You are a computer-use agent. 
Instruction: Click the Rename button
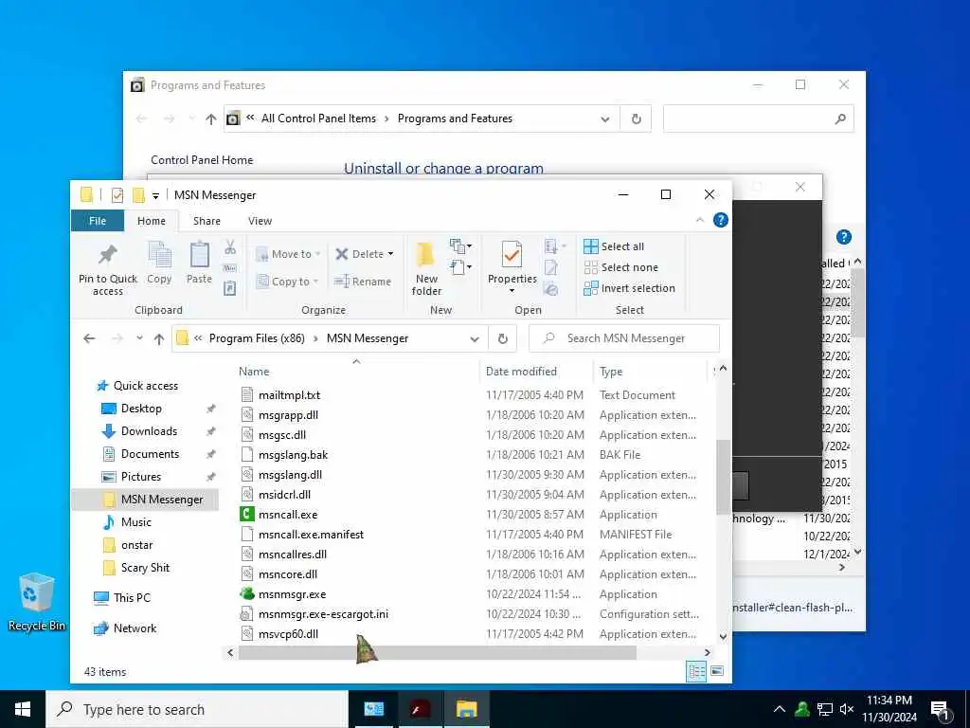pyautogui.click(x=363, y=282)
